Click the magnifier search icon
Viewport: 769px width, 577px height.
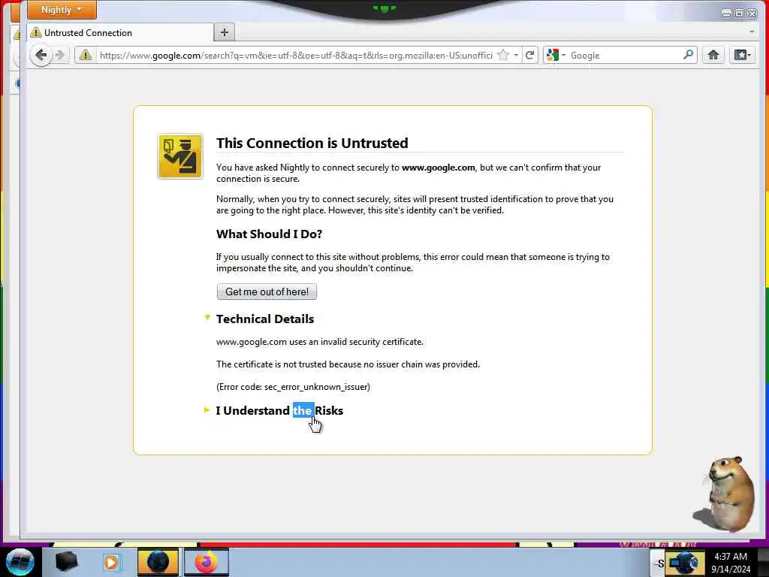pos(688,55)
